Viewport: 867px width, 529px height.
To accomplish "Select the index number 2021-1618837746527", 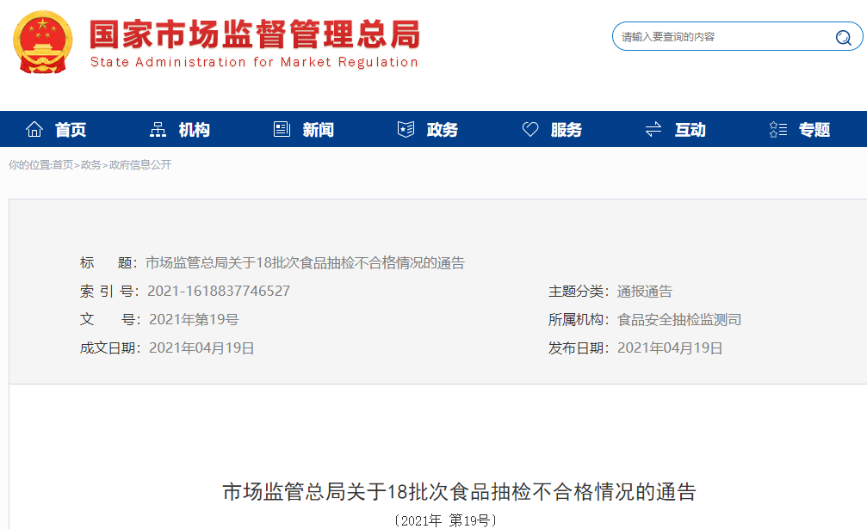I will click(219, 291).
